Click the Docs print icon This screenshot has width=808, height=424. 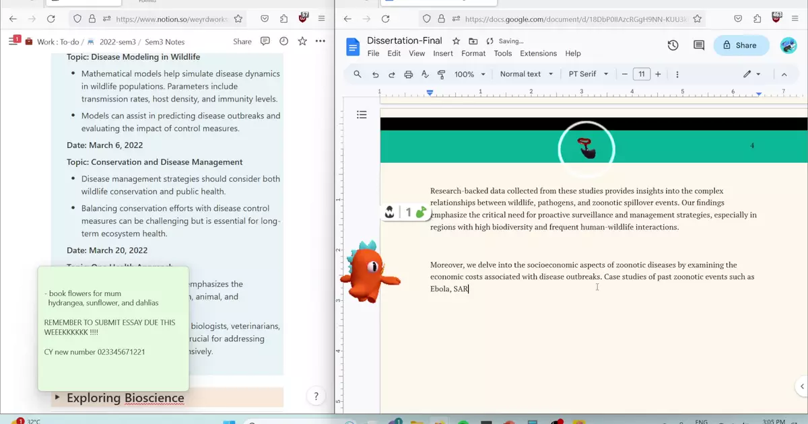tap(408, 74)
